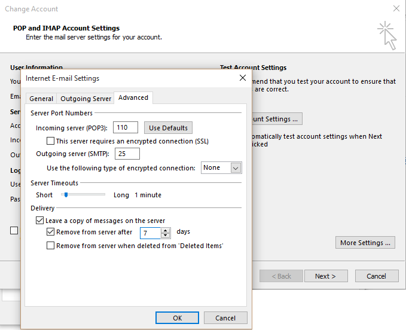This screenshot has height=330, width=406.
Task: Cancel the Internet E-mail Settings dialog
Action: [225, 318]
